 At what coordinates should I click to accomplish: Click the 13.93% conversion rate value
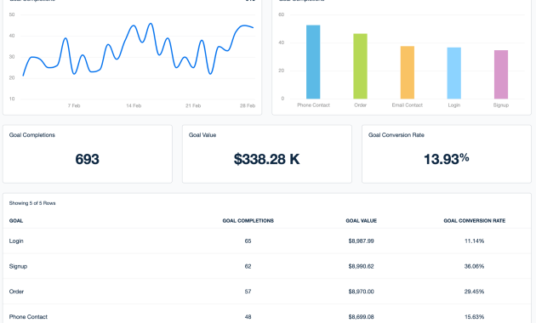click(447, 159)
